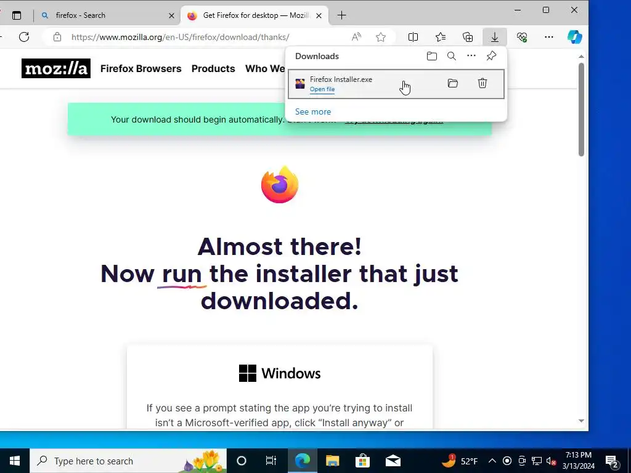Open the Who We Are menu
The width and height of the screenshot is (631, 473).
click(x=265, y=69)
